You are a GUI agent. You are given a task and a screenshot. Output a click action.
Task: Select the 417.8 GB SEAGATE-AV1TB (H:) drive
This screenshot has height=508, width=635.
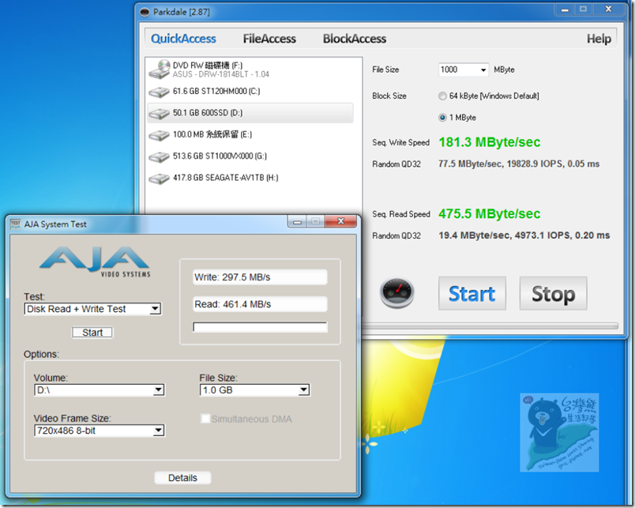[250, 178]
